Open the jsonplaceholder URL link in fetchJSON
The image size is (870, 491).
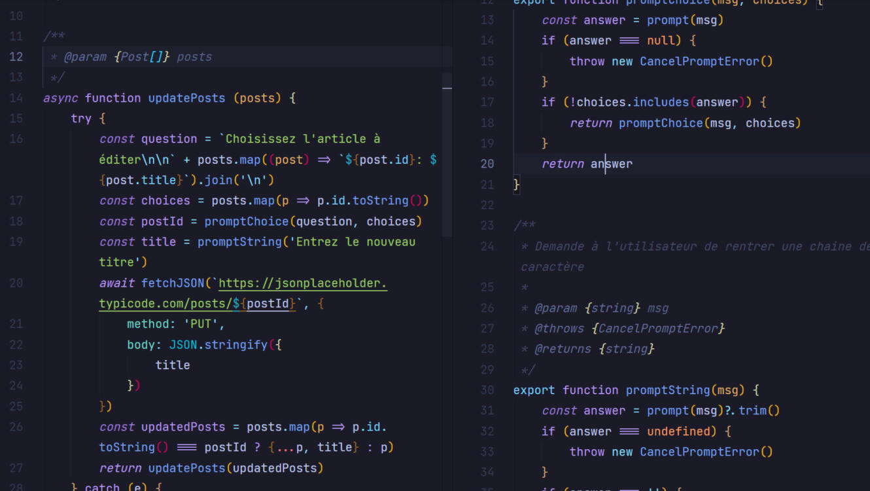[302, 283]
